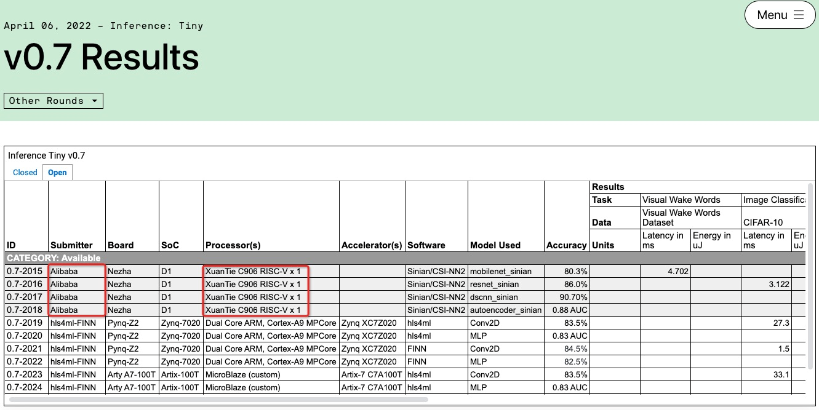Click XuanTie C906 processor in row 0.7-2017
This screenshot has height=410, width=819.
[271, 297]
